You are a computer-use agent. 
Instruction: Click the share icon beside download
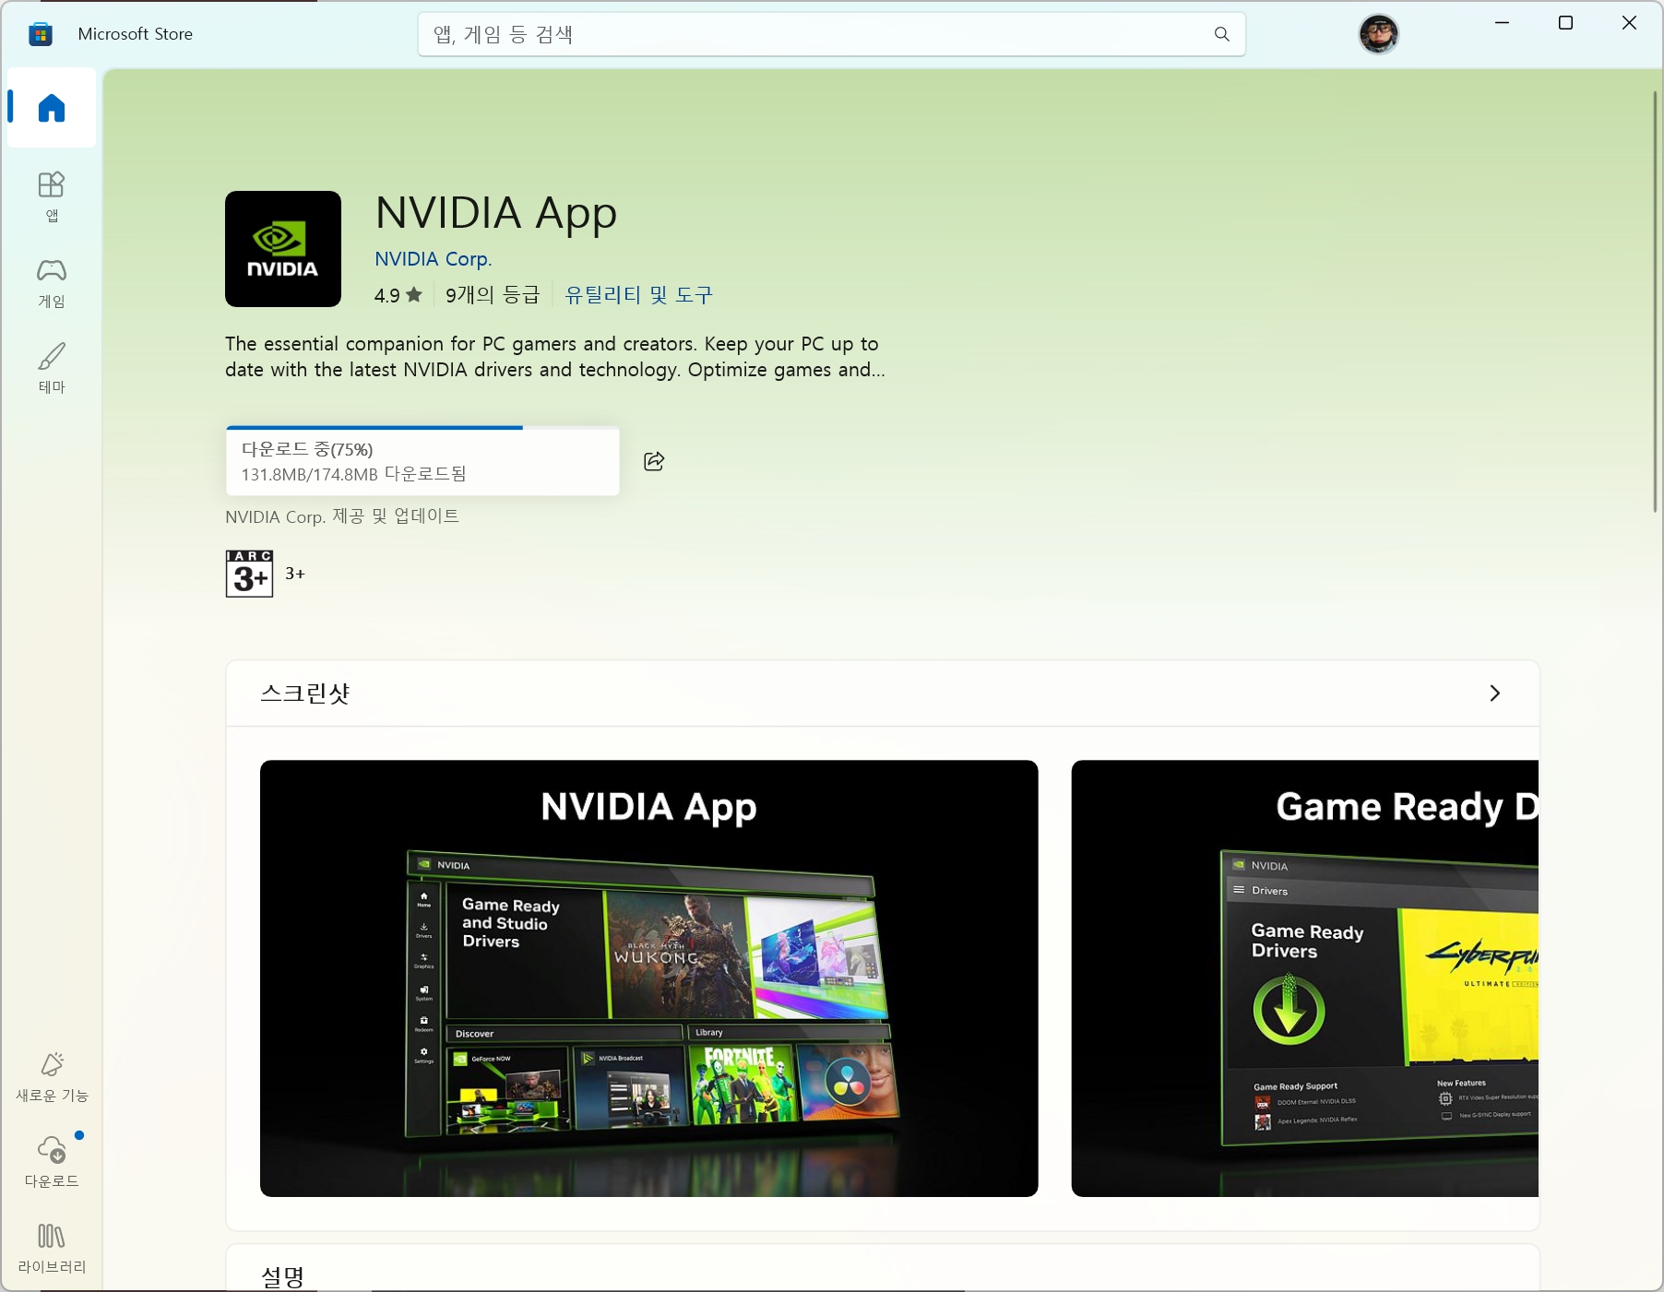(x=654, y=461)
